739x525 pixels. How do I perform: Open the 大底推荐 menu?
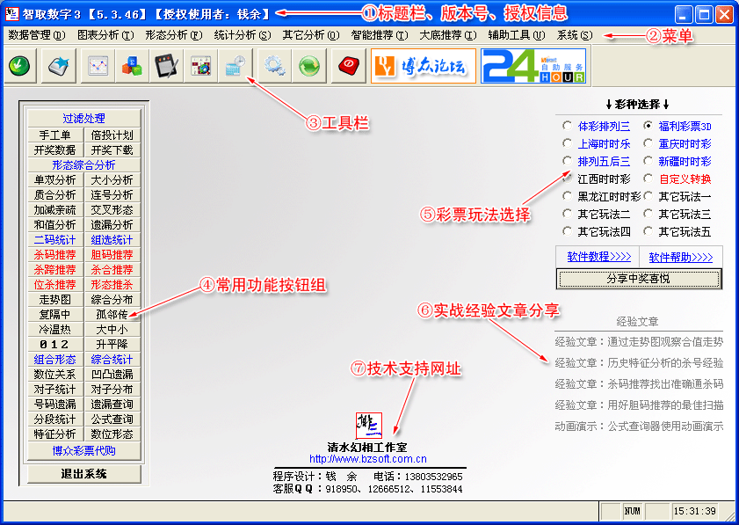pos(448,35)
